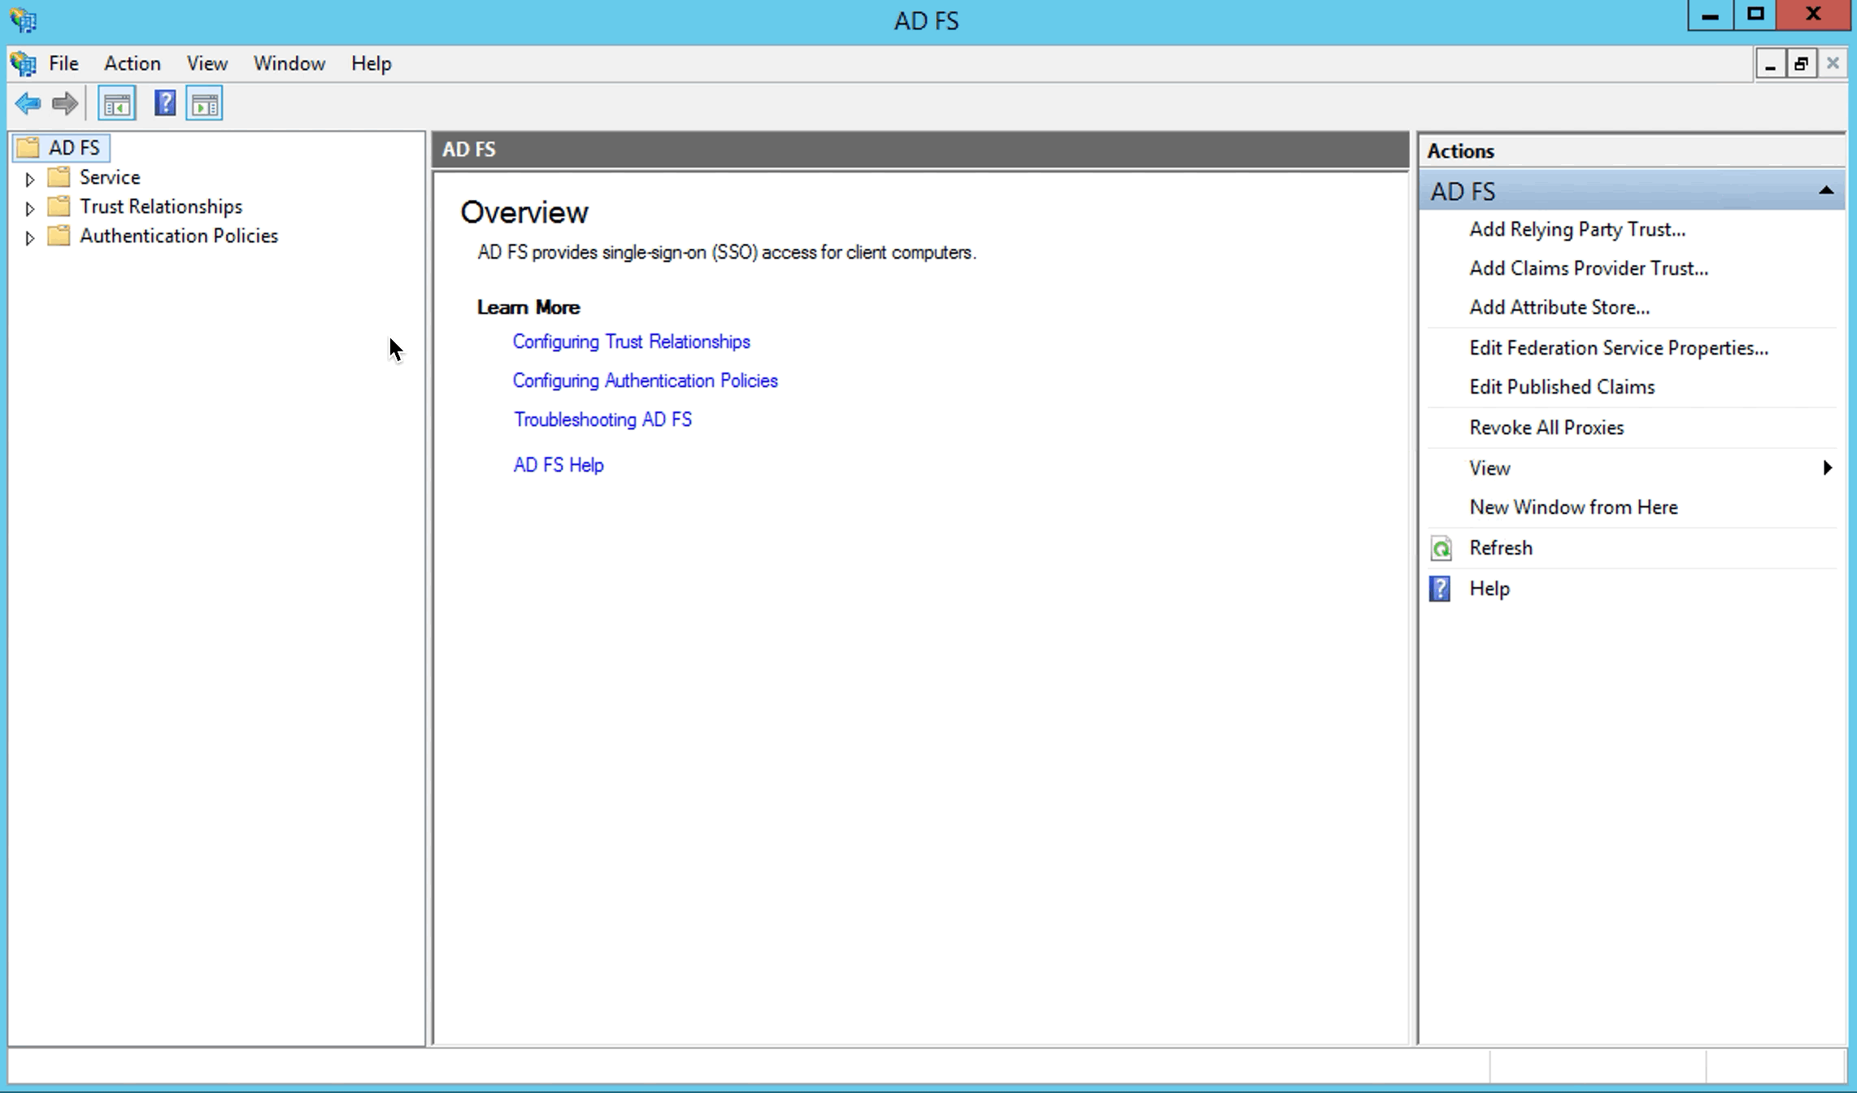Click New Window from Here action
This screenshot has width=1857, height=1093.
point(1573,507)
